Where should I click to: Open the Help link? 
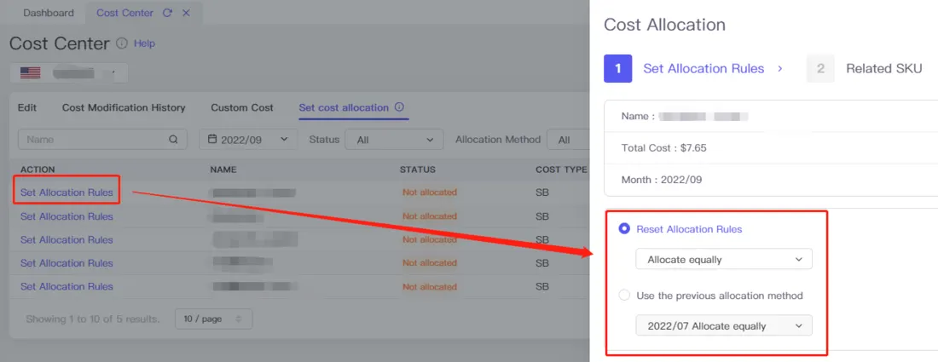point(144,43)
